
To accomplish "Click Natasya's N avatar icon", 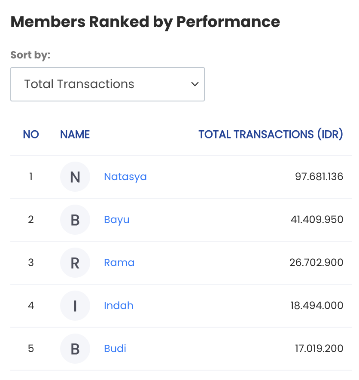I will tap(75, 177).
